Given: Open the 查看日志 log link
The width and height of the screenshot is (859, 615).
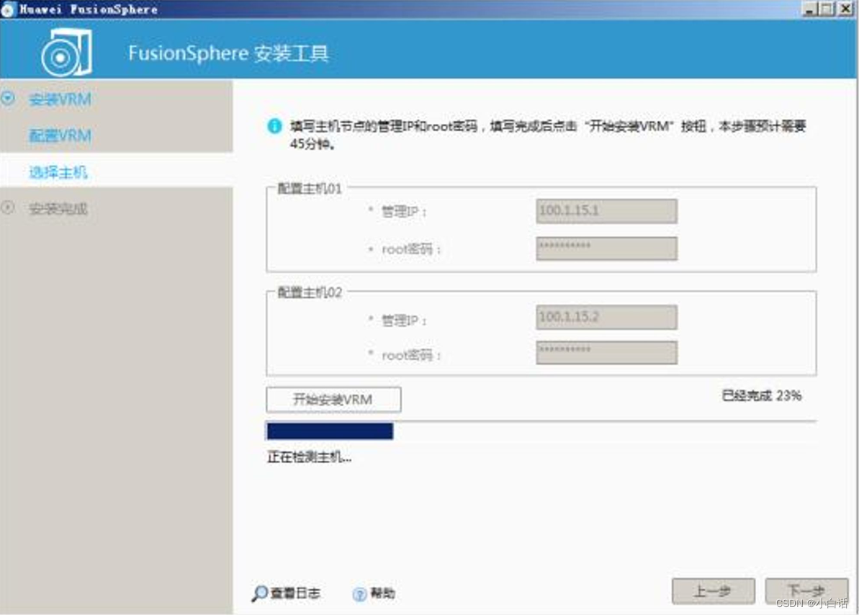Looking at the screenshot, I should (295, 593).
